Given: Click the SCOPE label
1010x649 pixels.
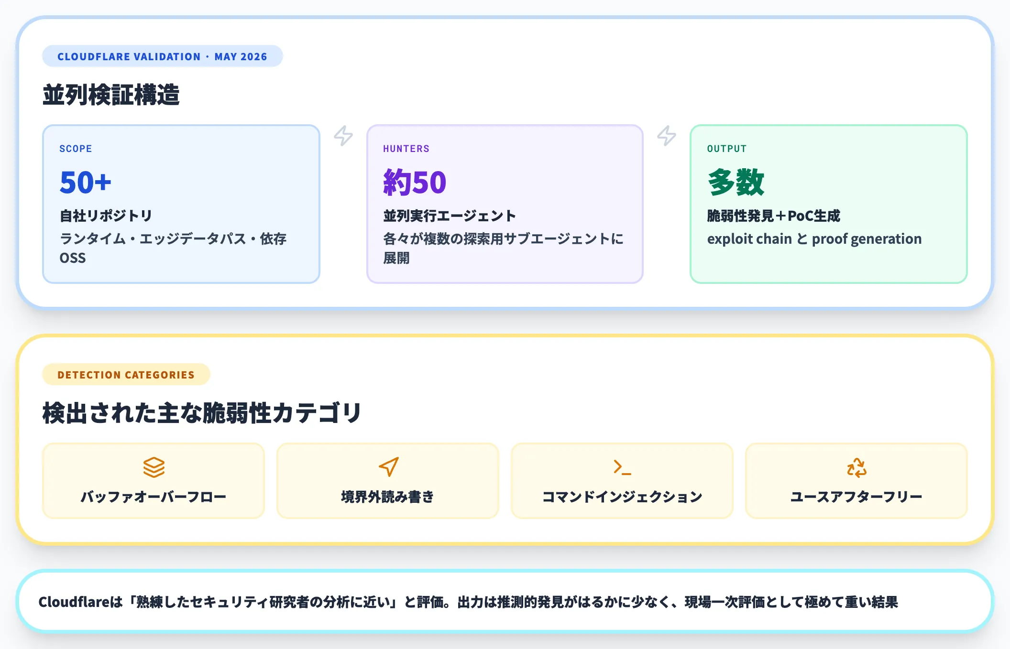Looking at the screenshot, I should coord(76,149).
